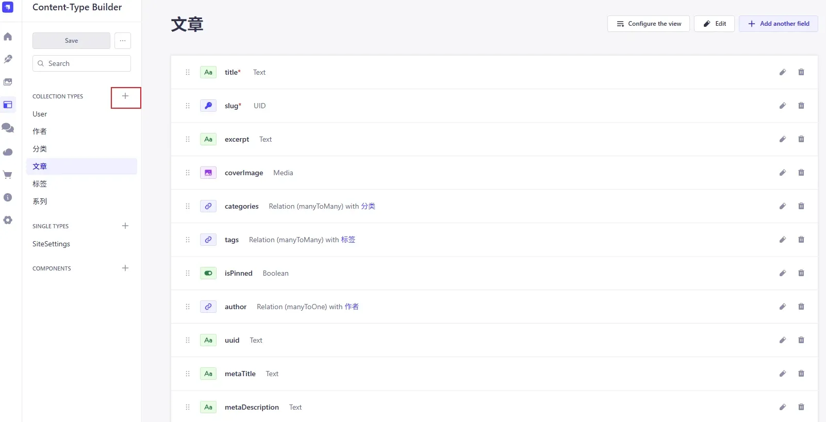Edit the categories field pencil icon
This screenshot has height=422, width=826.
(x=783, y=206)
